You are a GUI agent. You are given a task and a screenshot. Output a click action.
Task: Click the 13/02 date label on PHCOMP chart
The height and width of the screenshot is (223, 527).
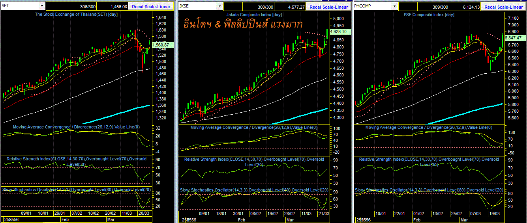[x=437, y=213]
